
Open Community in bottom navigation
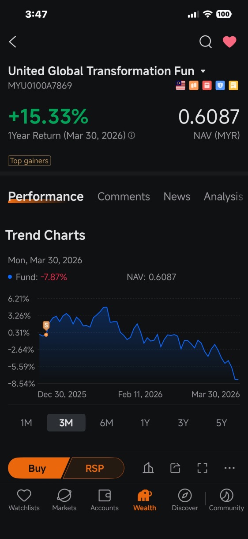226,500
